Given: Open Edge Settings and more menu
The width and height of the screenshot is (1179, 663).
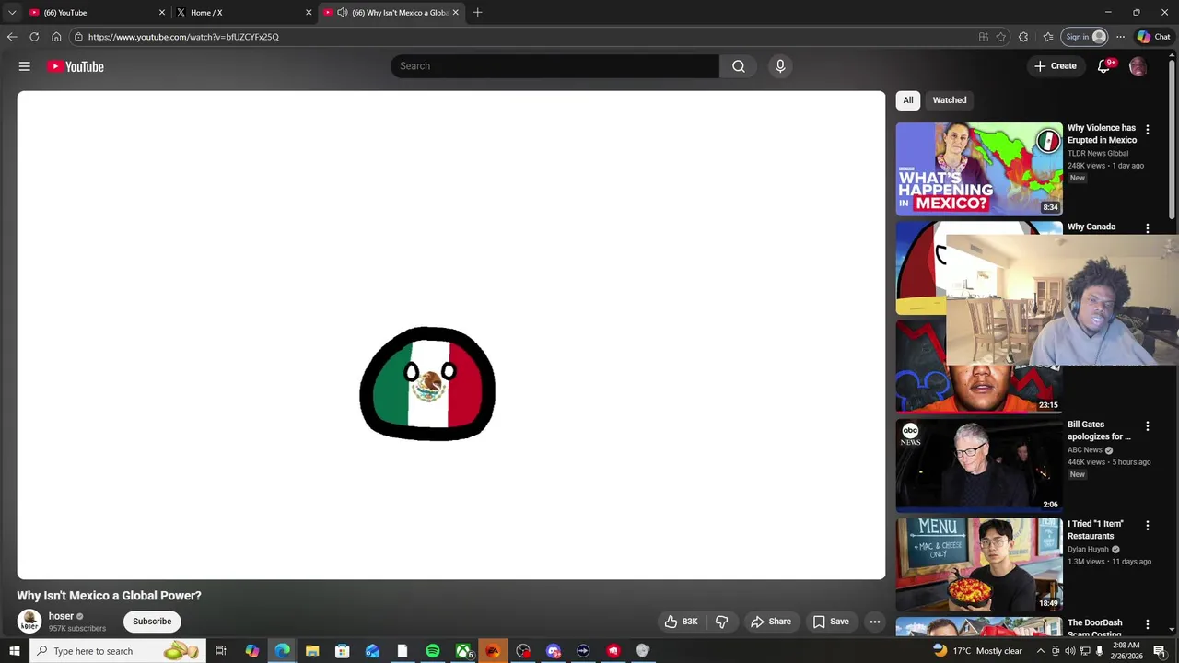Looking at the screenshot, I should pyautogui.click(x=1120, y=37).
